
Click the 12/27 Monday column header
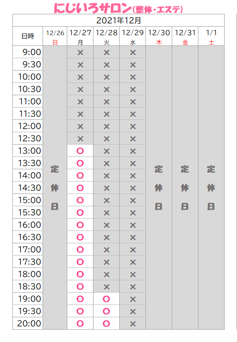[x=80, y=36]
